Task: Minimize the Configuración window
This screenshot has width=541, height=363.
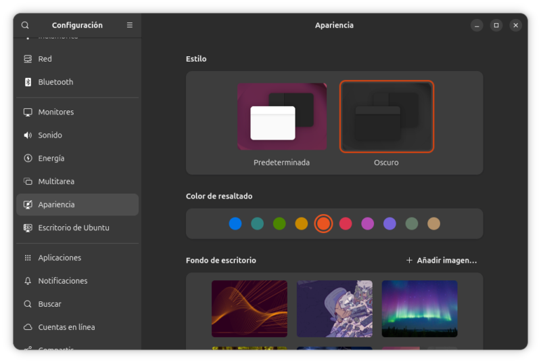Action: coord(477,25)
